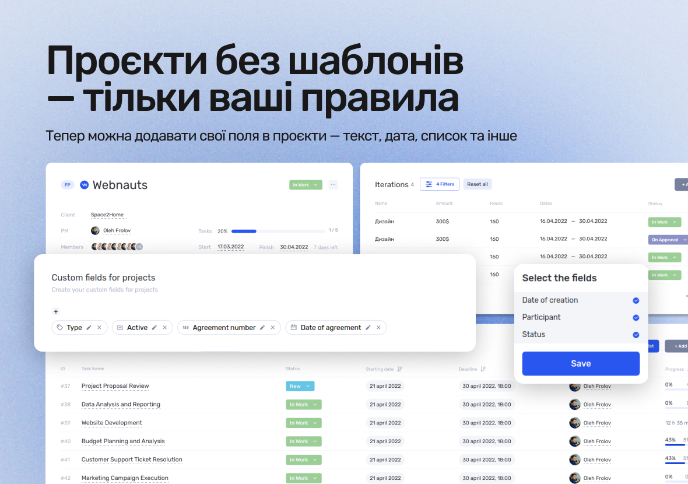The width and height of the screenshot is (688, 484).
Task: Edit the Date of agreement field
Action: click(368, 327)
